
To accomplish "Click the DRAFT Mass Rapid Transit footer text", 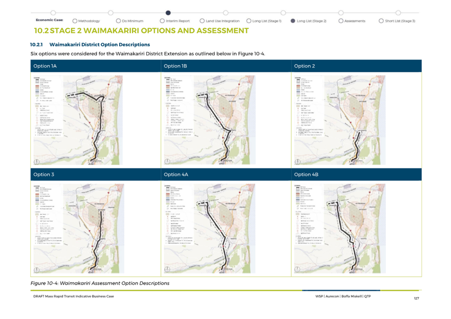I will (73, 296).
